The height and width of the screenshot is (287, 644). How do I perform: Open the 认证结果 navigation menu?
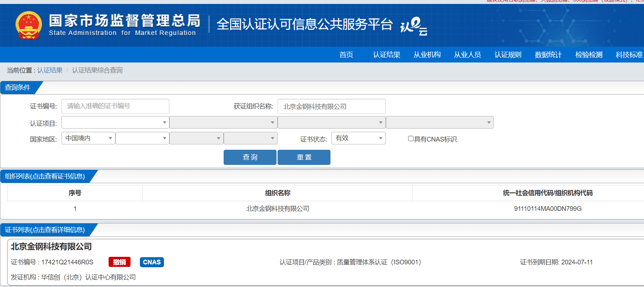pos(387,55)
